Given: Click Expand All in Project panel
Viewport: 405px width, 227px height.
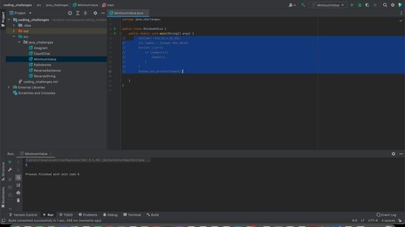Looking at the screenshot, I should [x=77, y=13].
